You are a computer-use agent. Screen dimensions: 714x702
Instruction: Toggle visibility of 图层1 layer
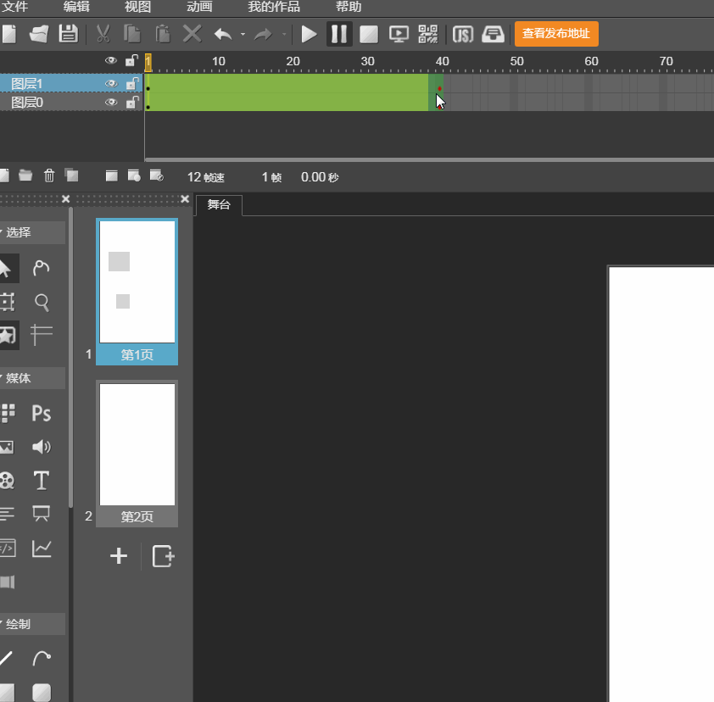(x=110, y=84)
